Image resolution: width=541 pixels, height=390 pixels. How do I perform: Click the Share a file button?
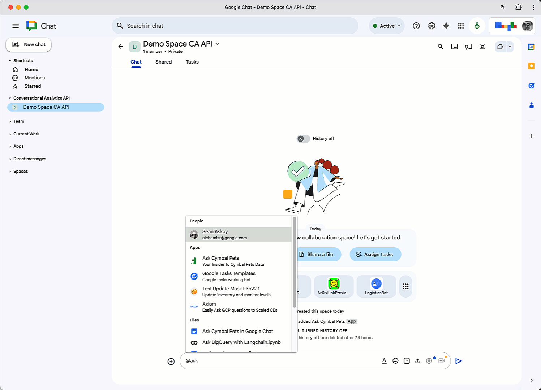coord(318,255)
